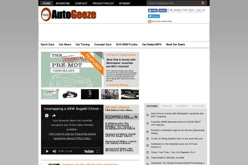Viewport: 248px width, 165px height.
Task: Open the featured pre-MOT checklist image
Action: (72, 69)
